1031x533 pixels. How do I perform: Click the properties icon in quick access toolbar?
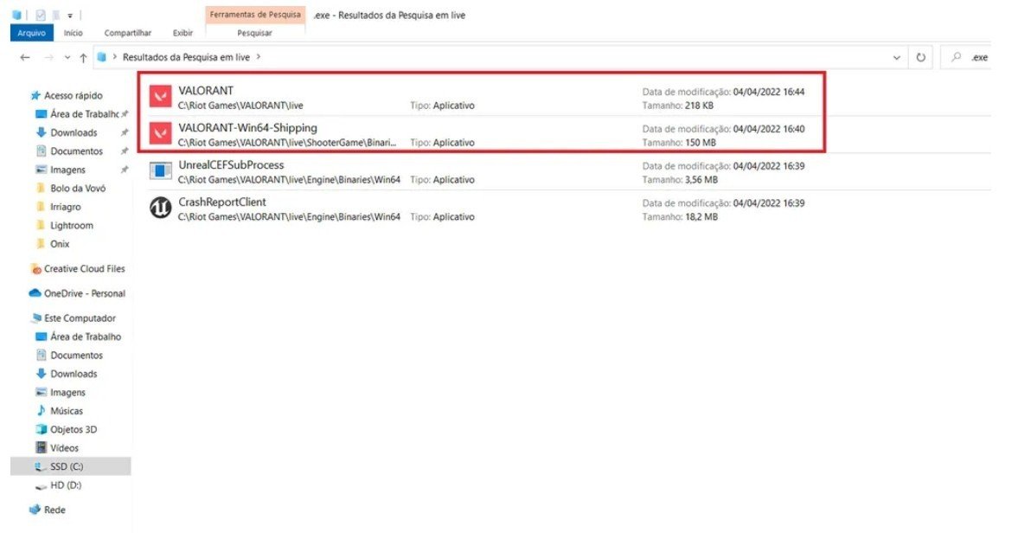(x=41, y=15)
